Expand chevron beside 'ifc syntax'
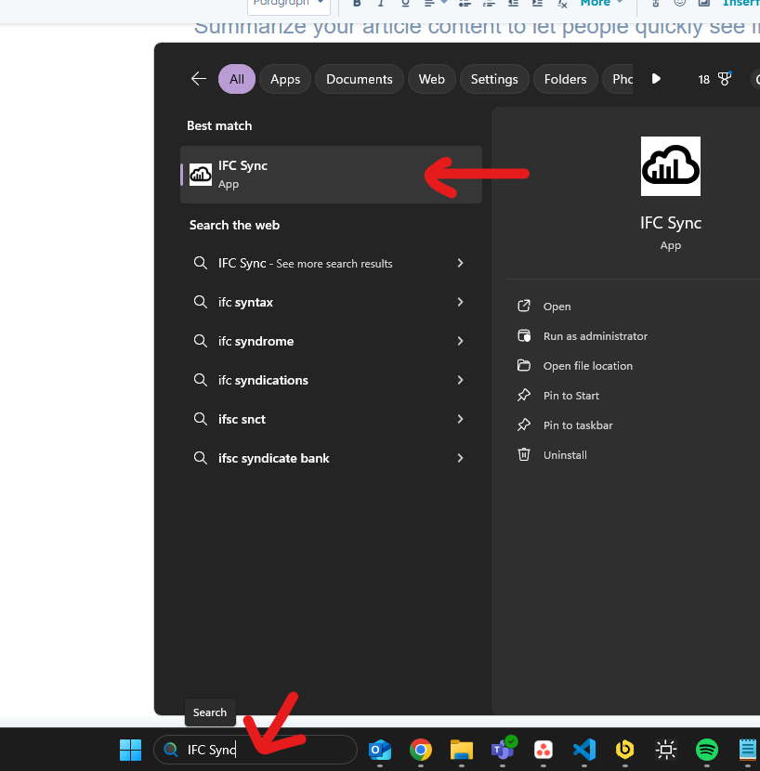Image resolution: width=760 pixels, height=771 pixels. coord(460,302)
